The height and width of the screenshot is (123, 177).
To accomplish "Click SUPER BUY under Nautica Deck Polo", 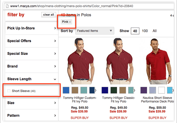I will tap(157, 118).
